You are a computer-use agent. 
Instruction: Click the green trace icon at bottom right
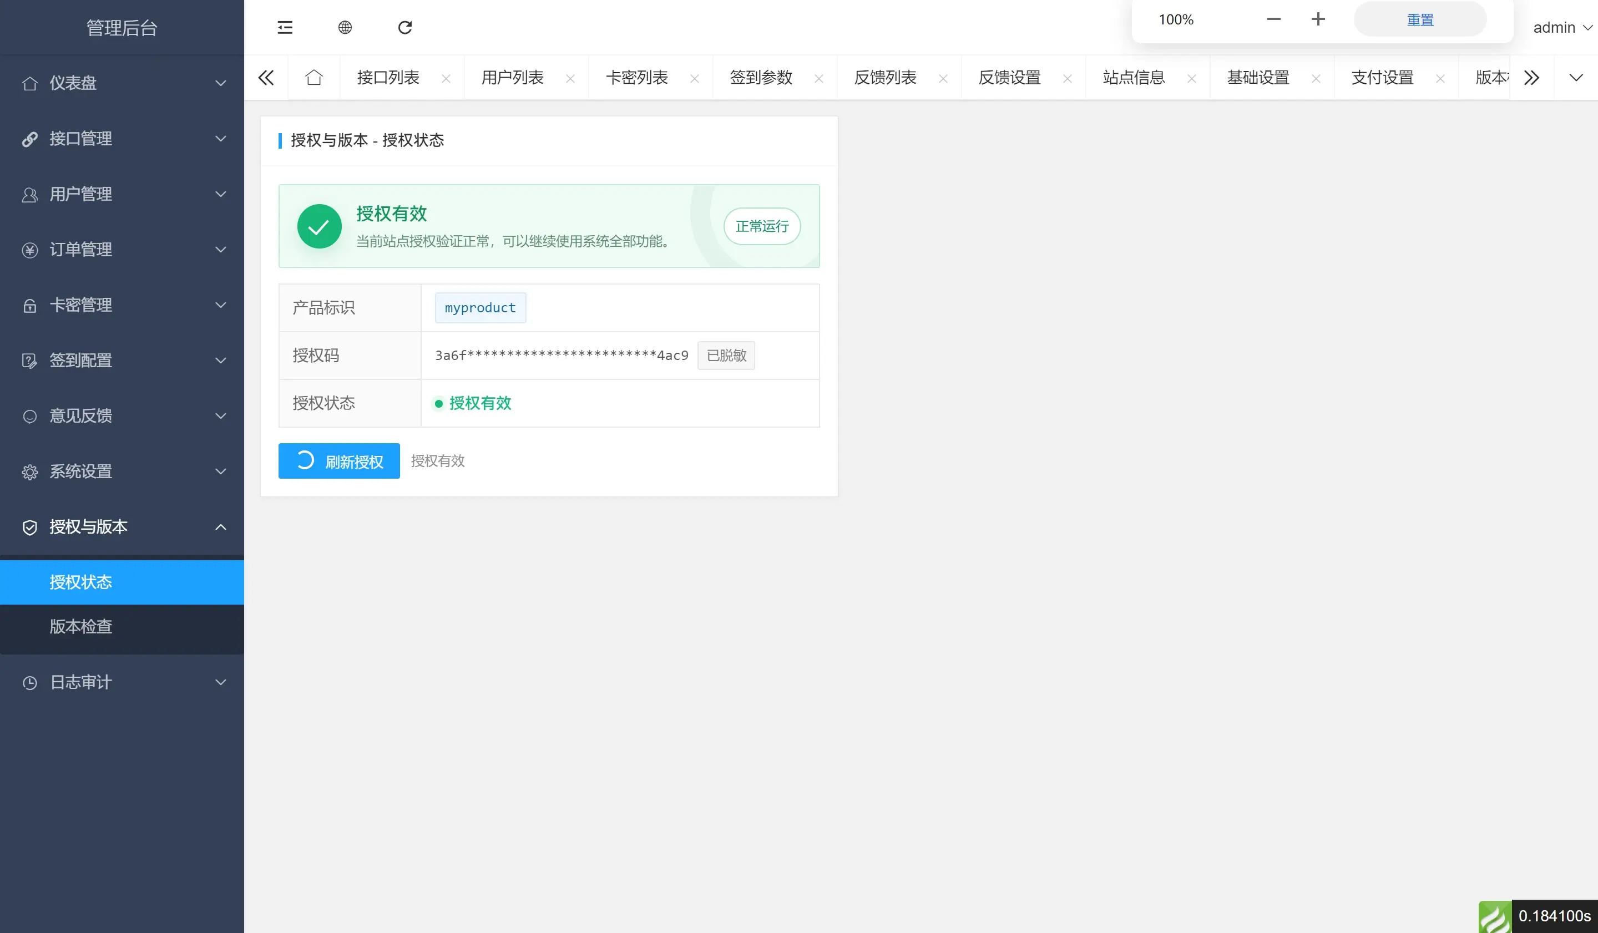click(1495, 916)
